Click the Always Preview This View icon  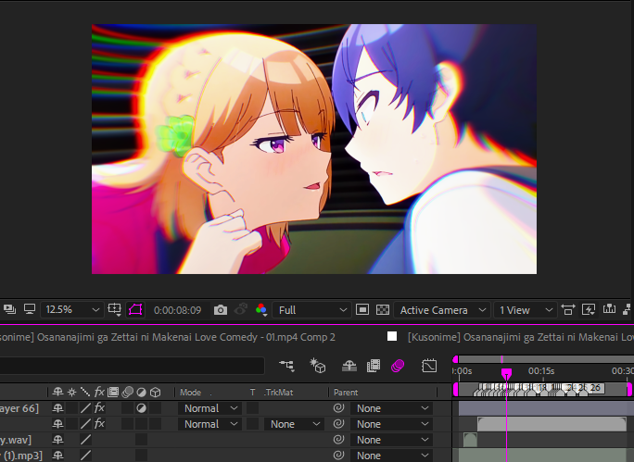coord(9,310)
